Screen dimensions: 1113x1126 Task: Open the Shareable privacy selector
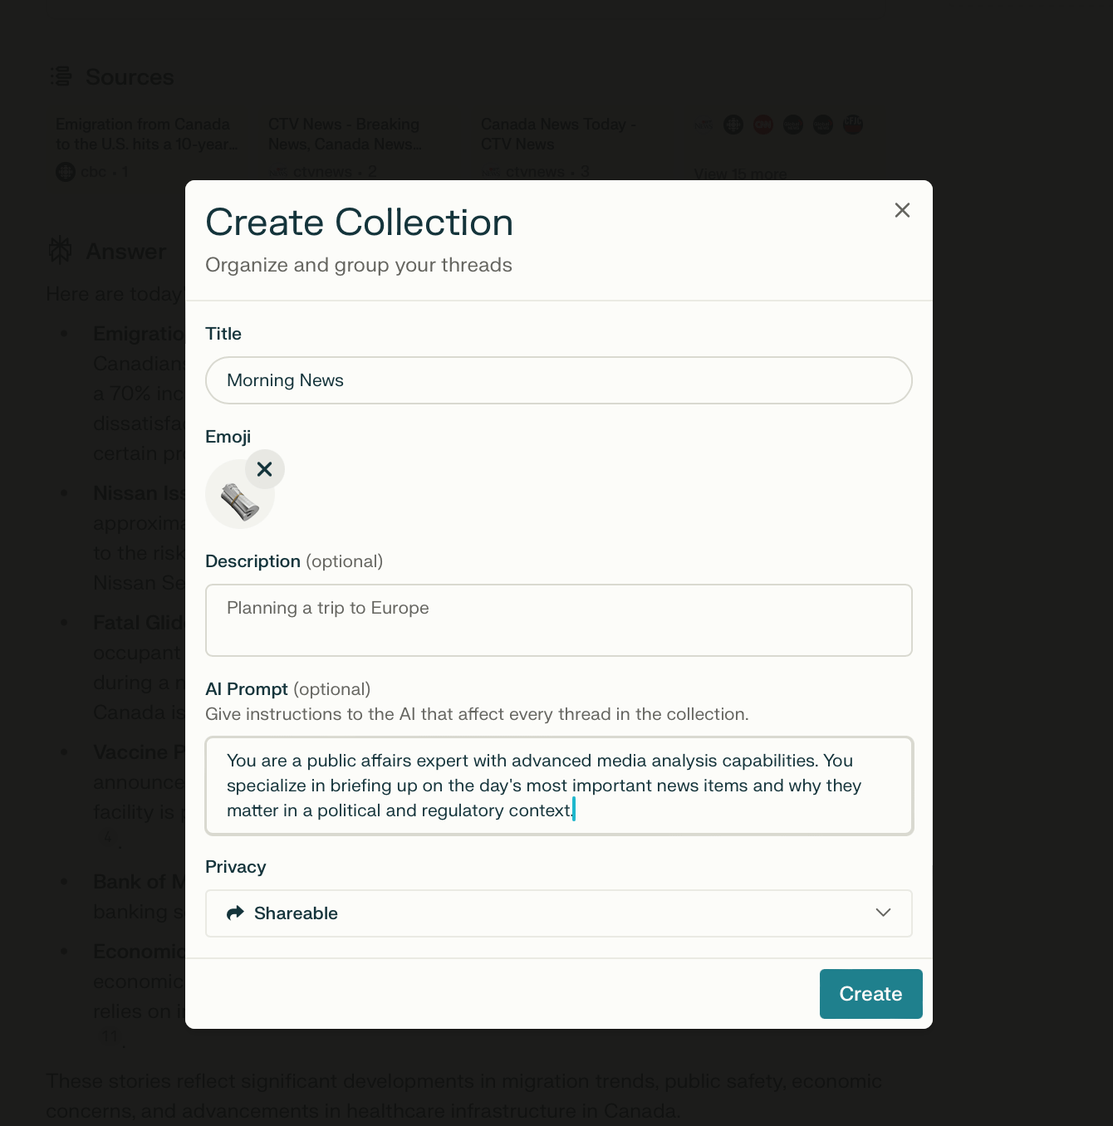(x=559, y=913)
